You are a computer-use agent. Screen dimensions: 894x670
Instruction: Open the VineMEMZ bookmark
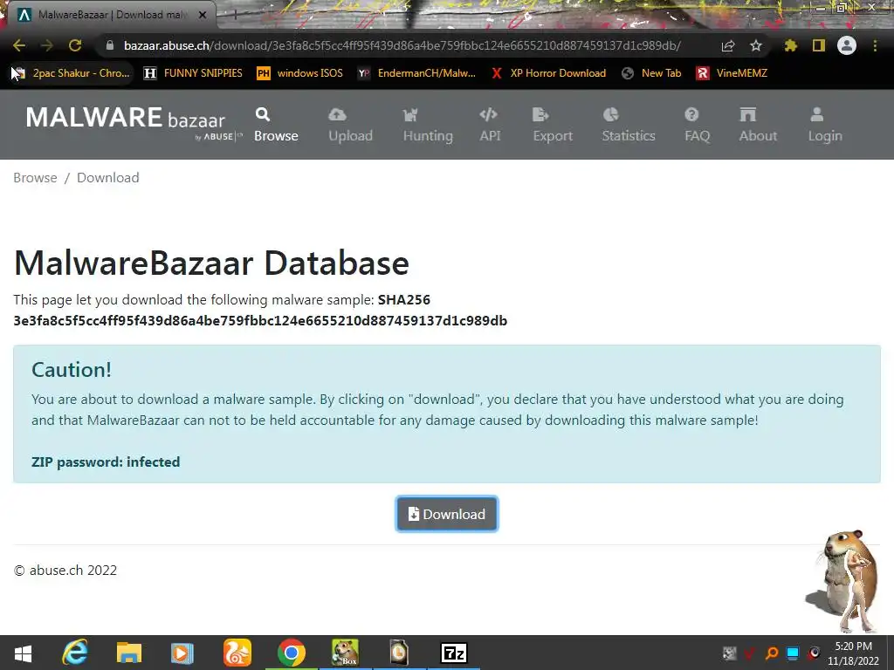(x=732, y=73)
